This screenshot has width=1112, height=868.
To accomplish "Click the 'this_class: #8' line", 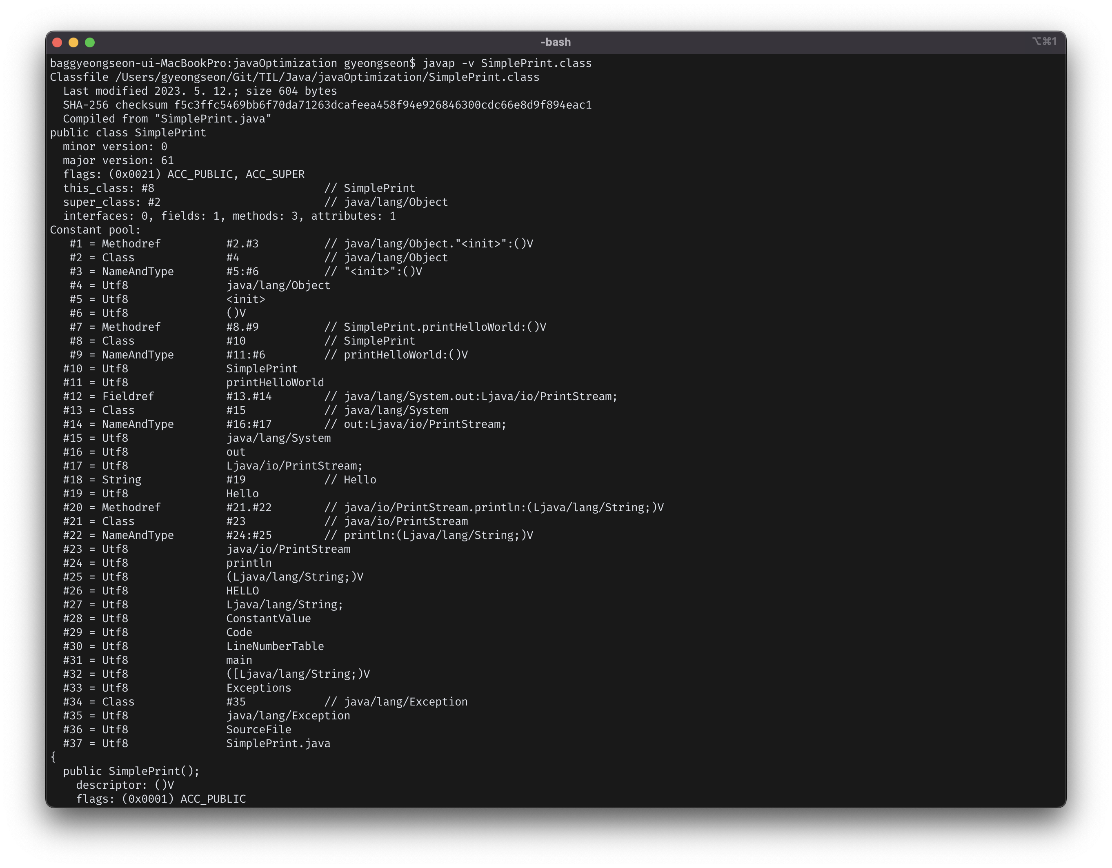I will (239, 188).
